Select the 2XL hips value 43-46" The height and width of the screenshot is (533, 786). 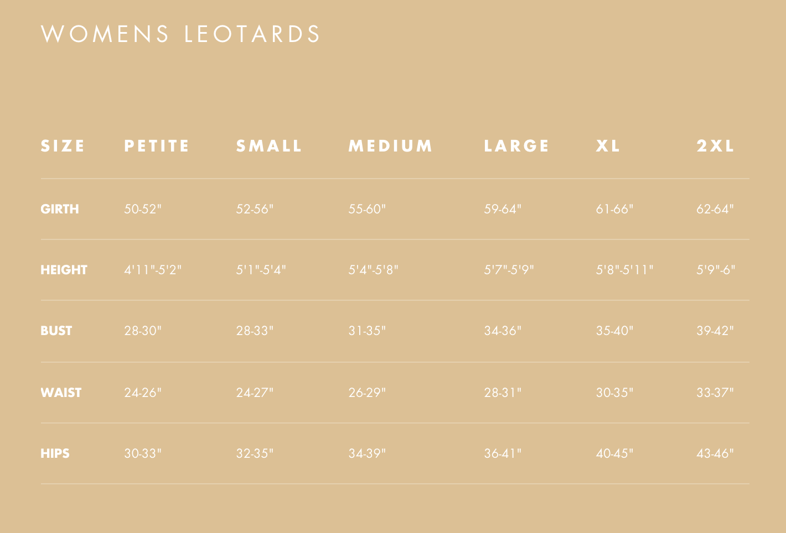pyautogui.click(x=715, y=453)
